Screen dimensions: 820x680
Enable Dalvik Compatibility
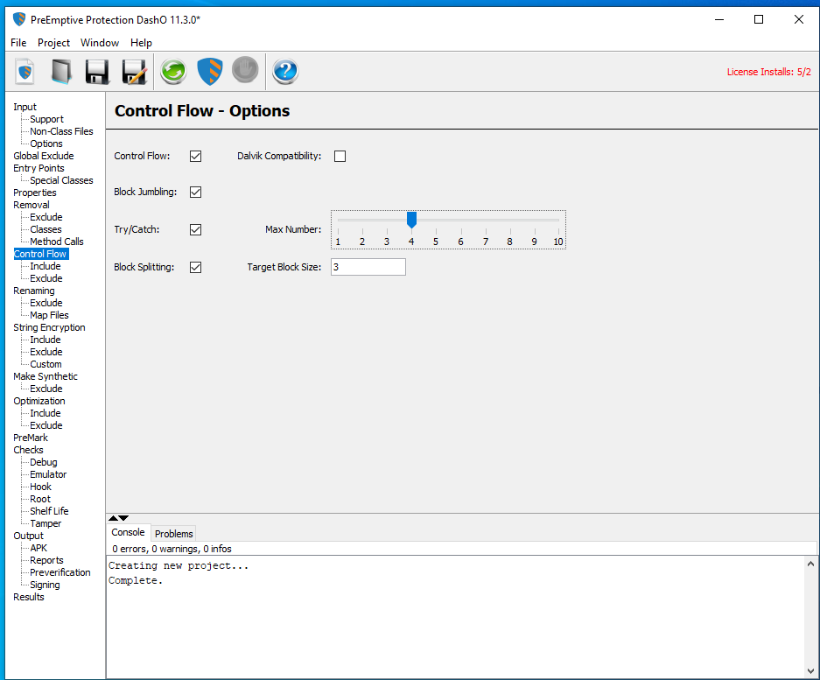tap(340, 156)
